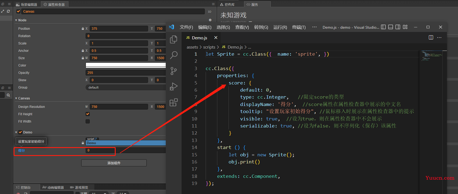Open the console log level All dropdown
The width and height of the screenshot is (458, 194).
pyautogui.click(x=99, y=193)
